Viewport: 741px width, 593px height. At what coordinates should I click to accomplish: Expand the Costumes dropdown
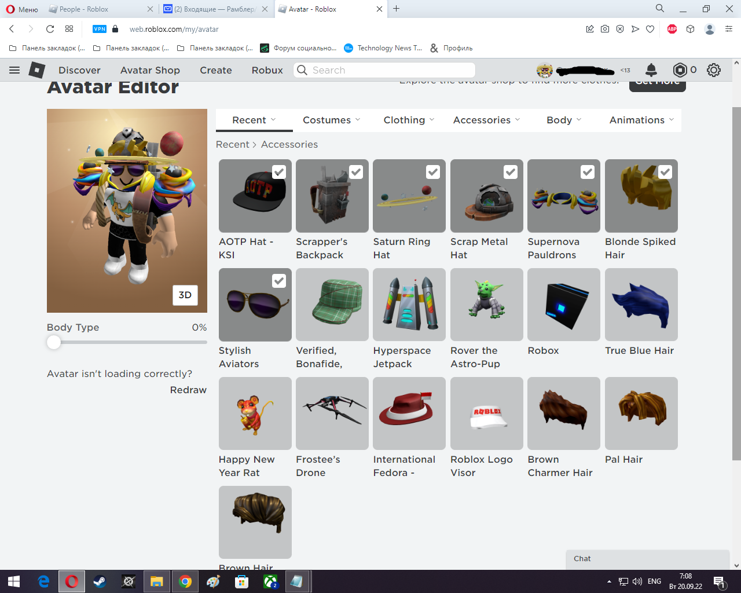332,120
